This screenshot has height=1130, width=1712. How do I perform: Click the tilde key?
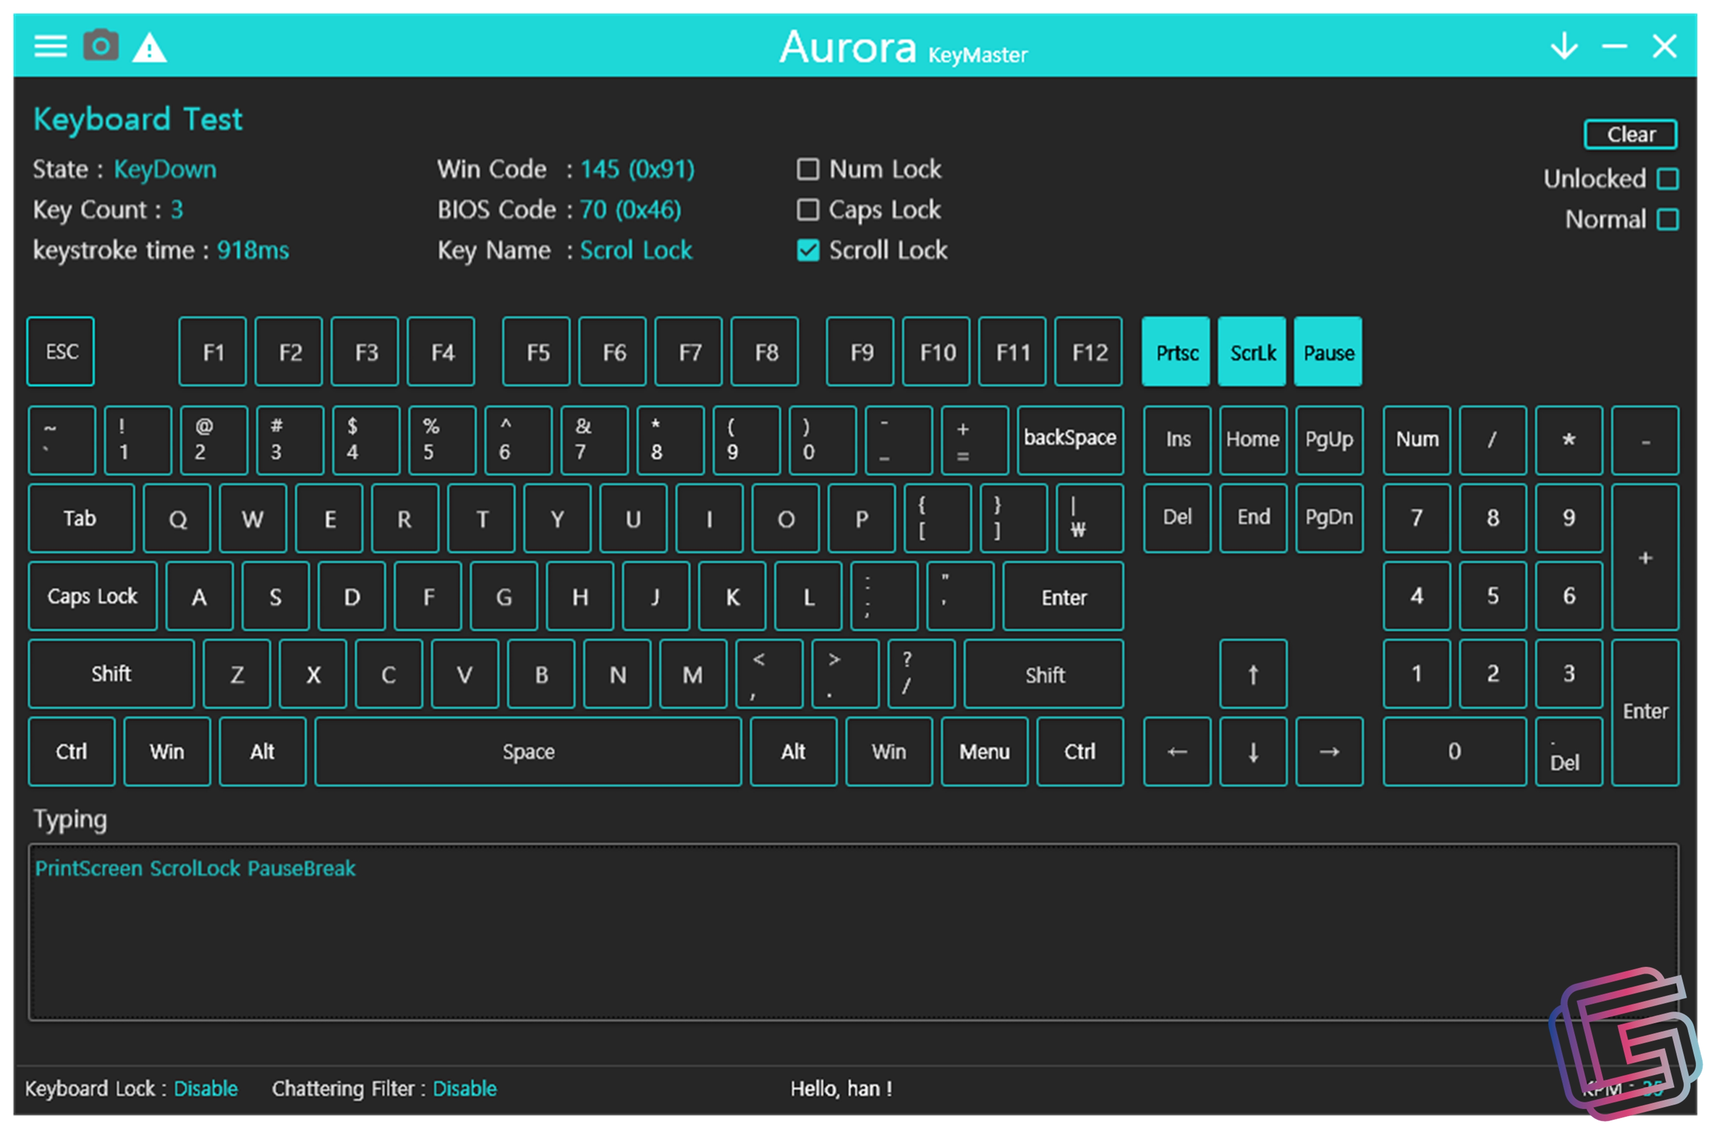pyautogui.click(x=62, y=441)
